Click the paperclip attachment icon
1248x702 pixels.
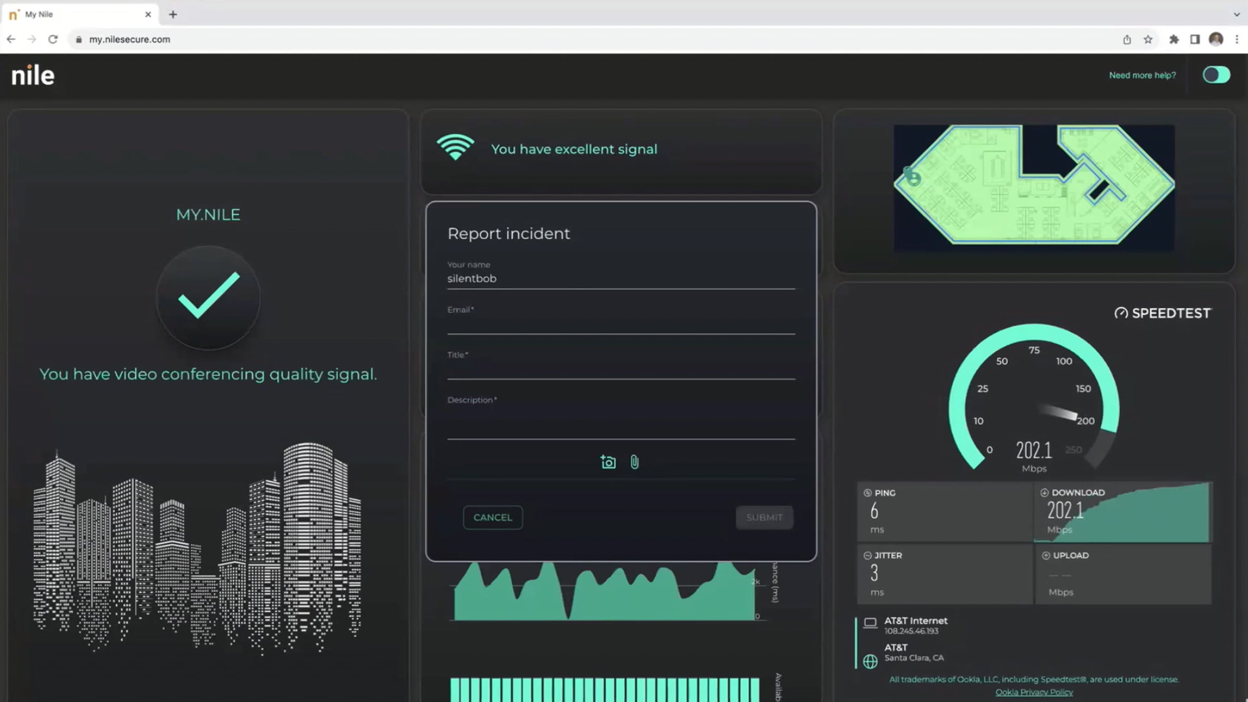pos(634,462)
